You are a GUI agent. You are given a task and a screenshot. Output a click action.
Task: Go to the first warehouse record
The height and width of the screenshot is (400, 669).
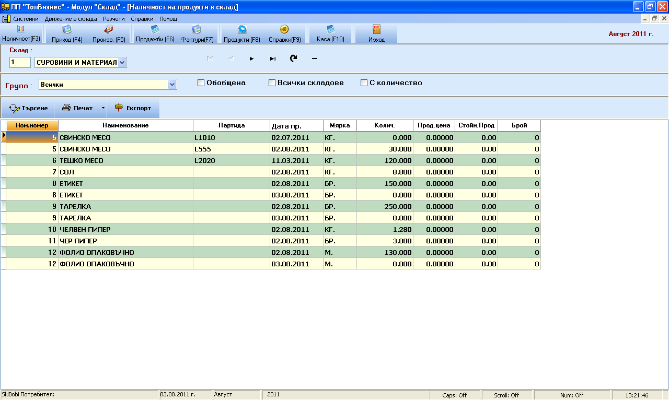(210, 58)
